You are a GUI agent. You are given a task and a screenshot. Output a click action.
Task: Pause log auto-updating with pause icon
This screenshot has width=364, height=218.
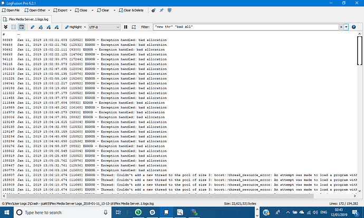(126, 27)
